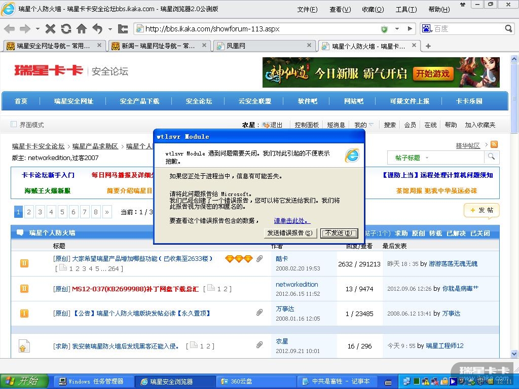The width and height of the screenshot is (519, 389).
Task: Click the scrollbar down arrow
Action: (514, 354)
